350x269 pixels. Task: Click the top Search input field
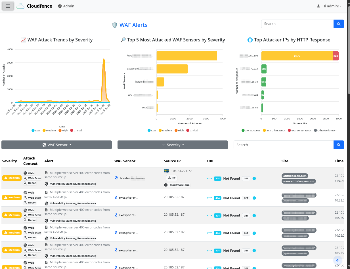click(297, 24)
